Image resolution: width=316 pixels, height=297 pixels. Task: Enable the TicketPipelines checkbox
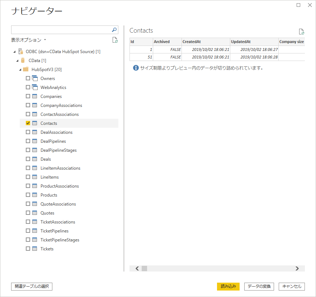[x=28, y=231]
